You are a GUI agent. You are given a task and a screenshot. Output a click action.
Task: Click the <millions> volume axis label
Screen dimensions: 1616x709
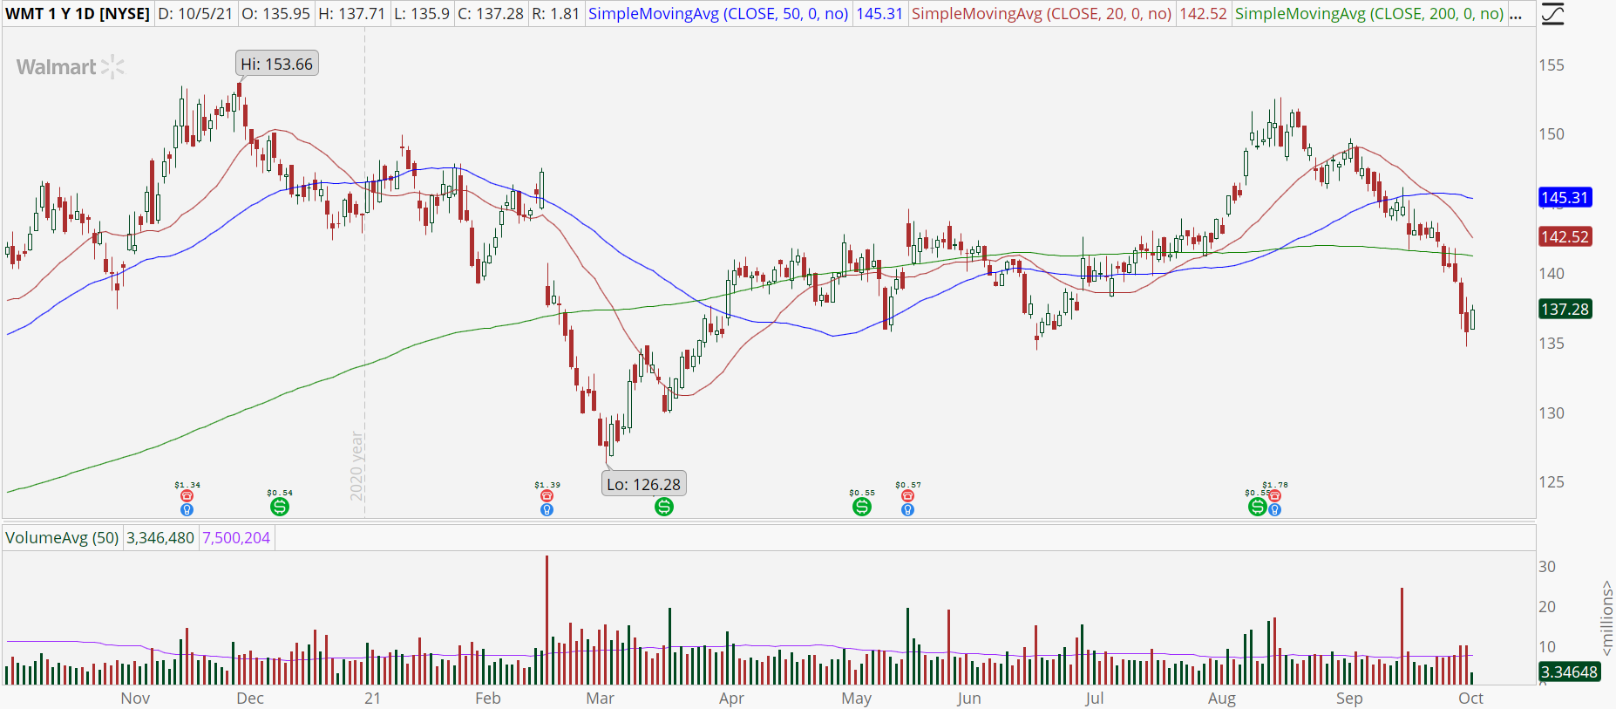[1607, 617]
